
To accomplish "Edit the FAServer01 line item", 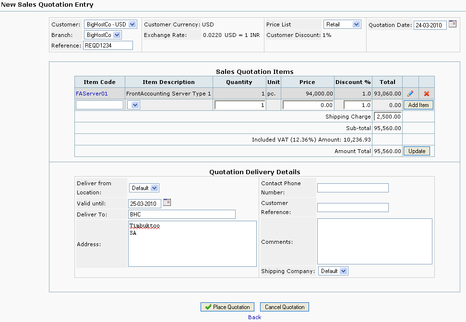I will click(410, 94).
